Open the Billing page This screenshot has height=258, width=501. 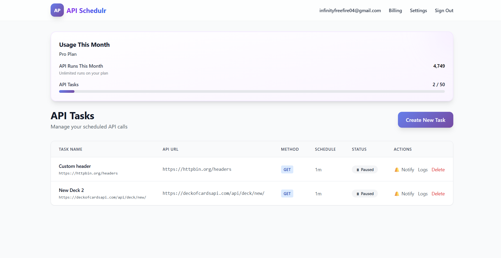(395, 11)
